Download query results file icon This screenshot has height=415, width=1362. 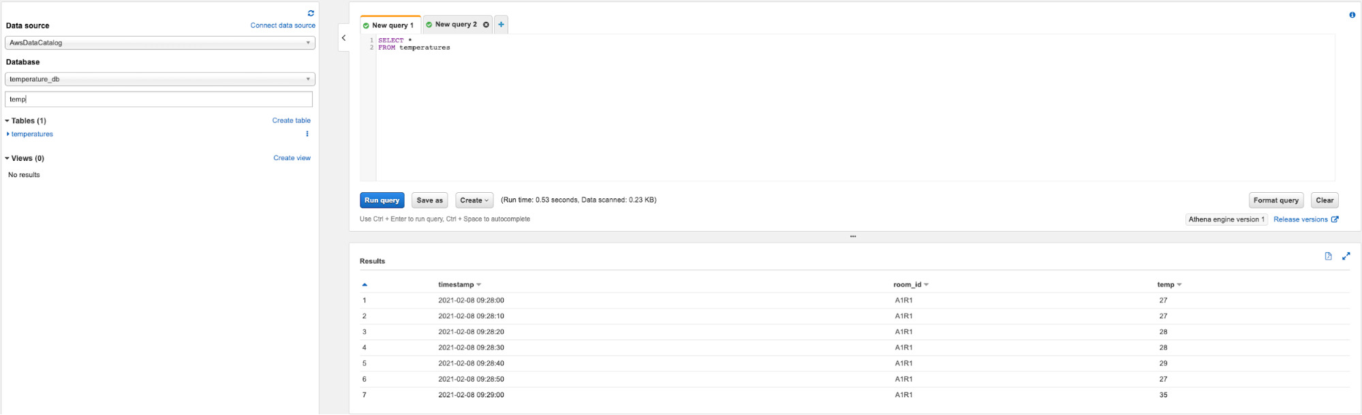(x=1328, y=256)
